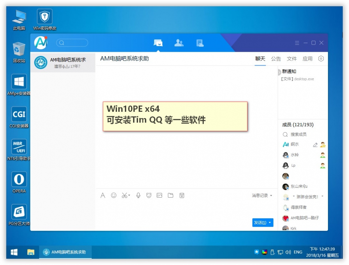Select member Kirk in the list
The height and width of the screenshot is (265, 349).
(x=303, y=228)
